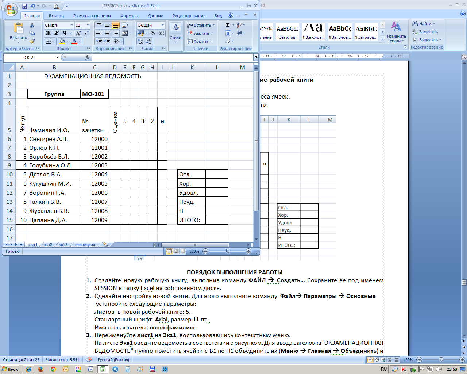Open the Шрифт group dialog launcher

tap(89, 48)
